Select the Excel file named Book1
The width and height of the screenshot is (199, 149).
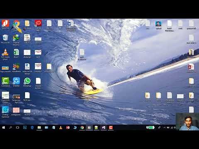tap(16, 53)
